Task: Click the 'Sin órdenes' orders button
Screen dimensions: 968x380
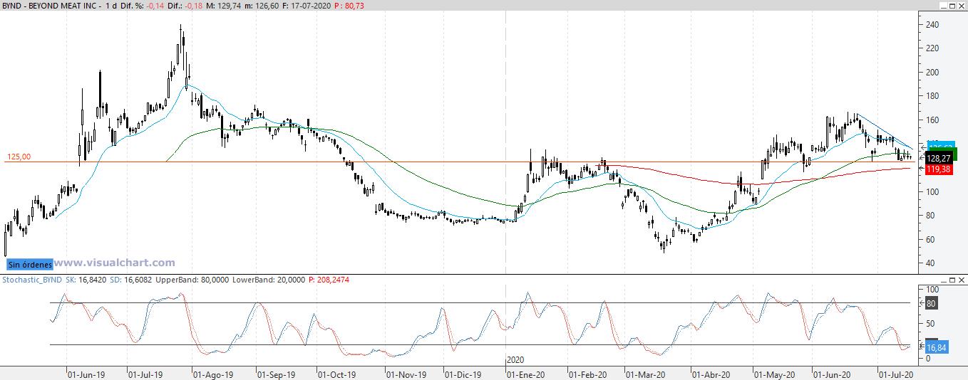Action: coord(29,264)
